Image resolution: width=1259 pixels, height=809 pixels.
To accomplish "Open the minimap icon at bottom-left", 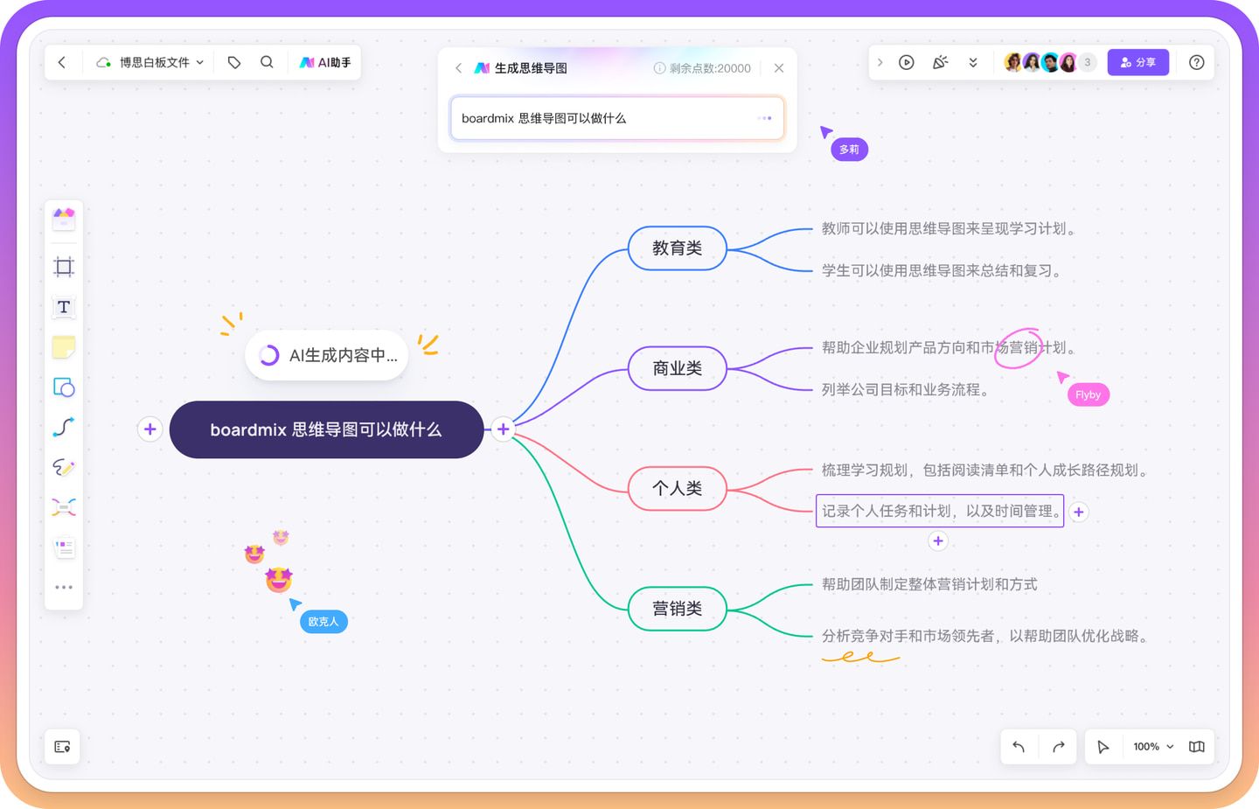I will click(x=62, y=747).
